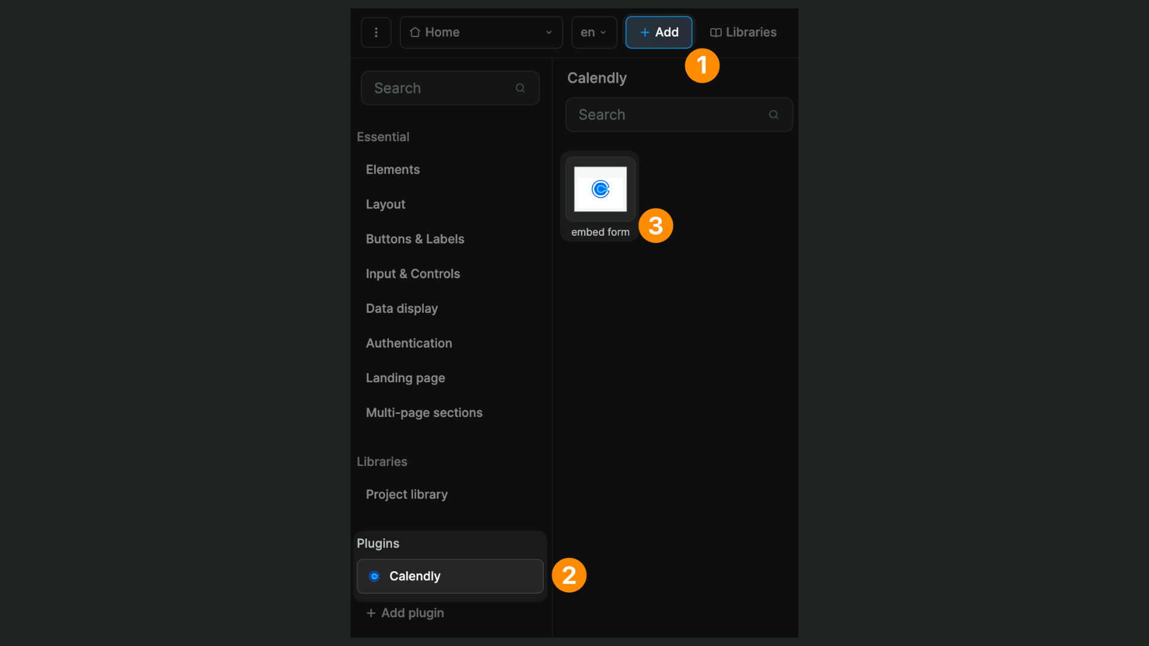Click the Home page icon
This screenshot has width=1149, height=646.
tap(417, 32)
